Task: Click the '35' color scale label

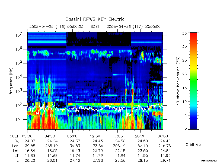Action: pos(184,33)
